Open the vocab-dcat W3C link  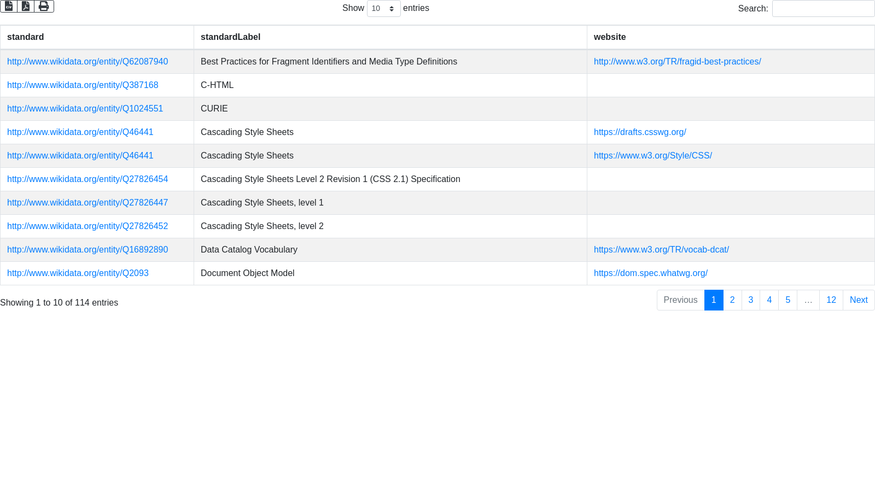coord(661,250)
